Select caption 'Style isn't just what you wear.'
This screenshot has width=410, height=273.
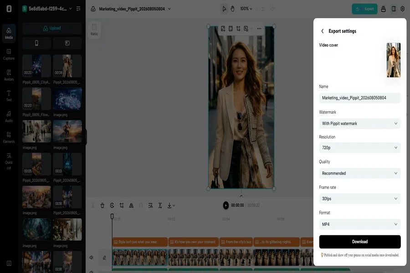(140, 242)
